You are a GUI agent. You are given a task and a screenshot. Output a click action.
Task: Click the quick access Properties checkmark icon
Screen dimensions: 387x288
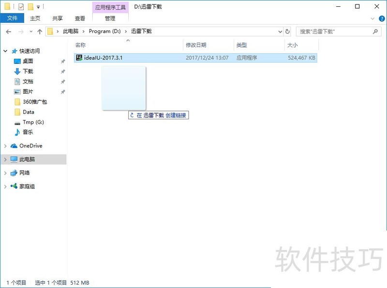pos(21,7)
